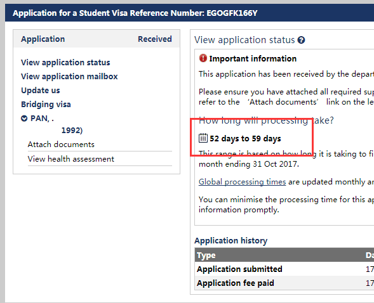Click the PAN applicant name entry
374x303 pixels.
pyautogui.click(x=42, y=119)
